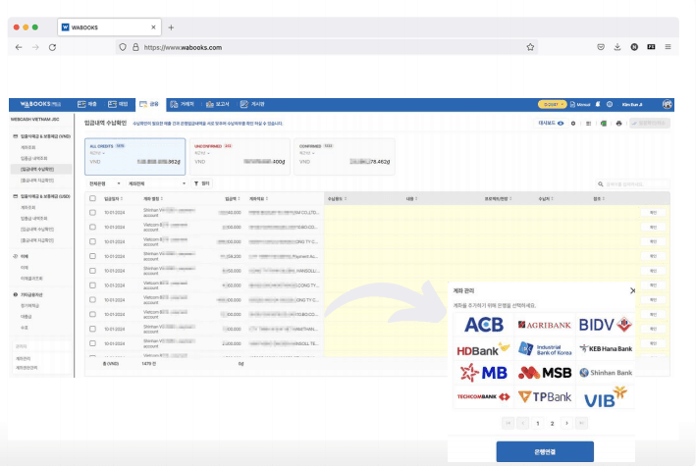Screen dimensions: 696x466
Task: Go to page 1 of bank list
Action: (x=538, y=424)
